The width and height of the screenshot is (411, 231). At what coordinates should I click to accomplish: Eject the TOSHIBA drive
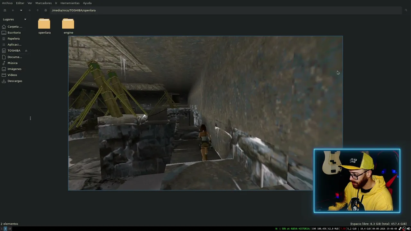pos(26,51)
